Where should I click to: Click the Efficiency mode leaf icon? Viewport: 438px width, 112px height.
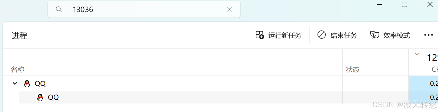point(374,35)
